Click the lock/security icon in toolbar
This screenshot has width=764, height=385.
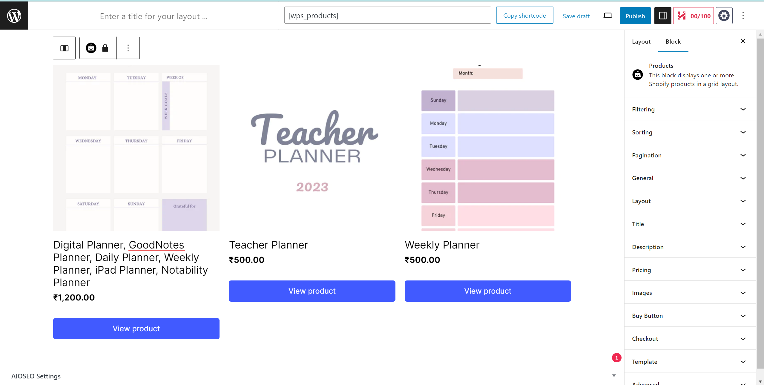[x=105, y=47]
